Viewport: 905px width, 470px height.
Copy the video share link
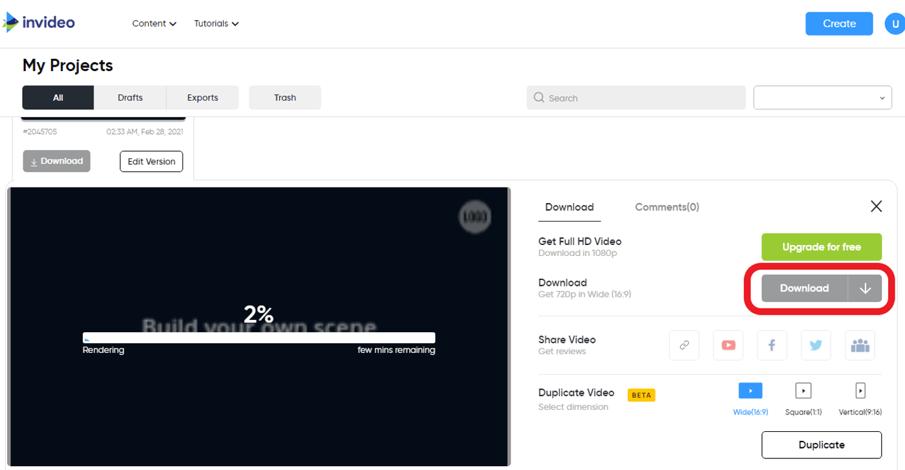[684, 345]
